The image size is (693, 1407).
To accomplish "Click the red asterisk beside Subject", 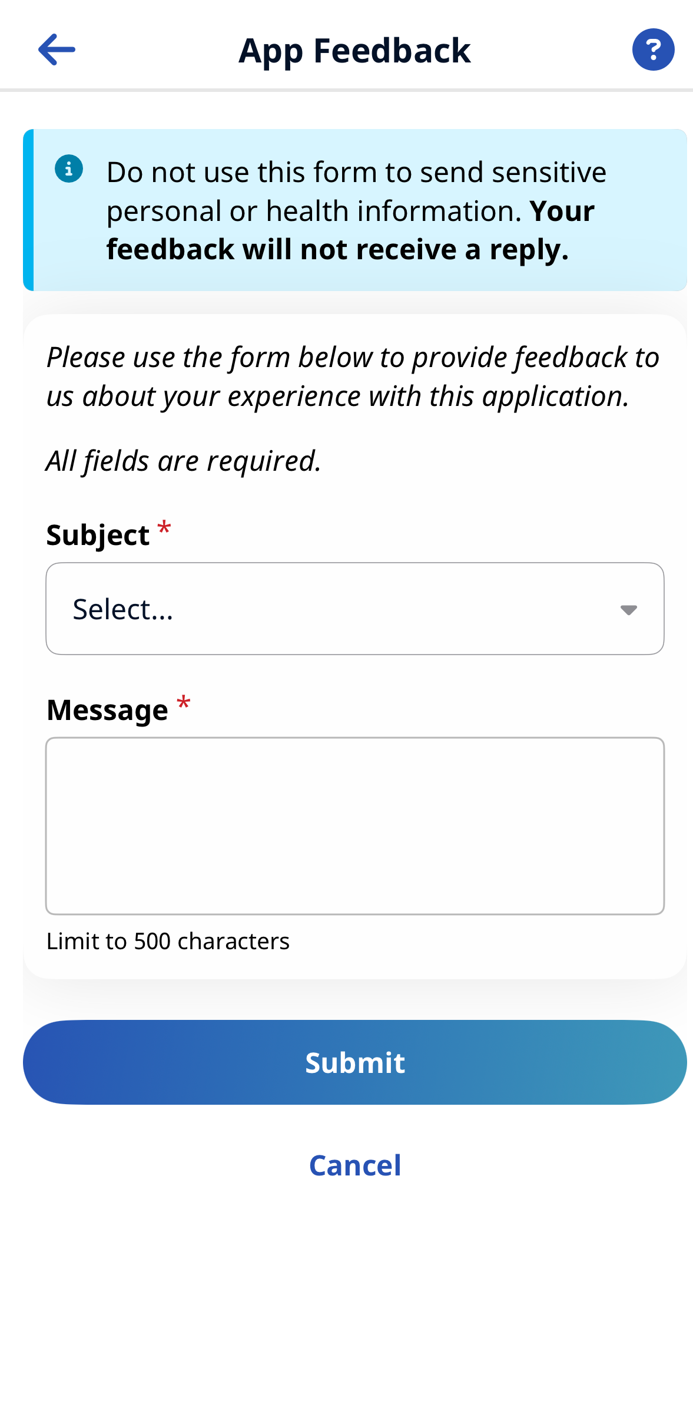I will [164, 529].
